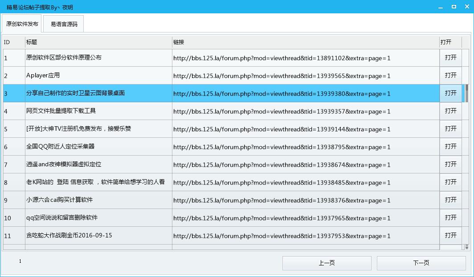Select row titled 网页文件批量提取下载工具

click(98, 111)
